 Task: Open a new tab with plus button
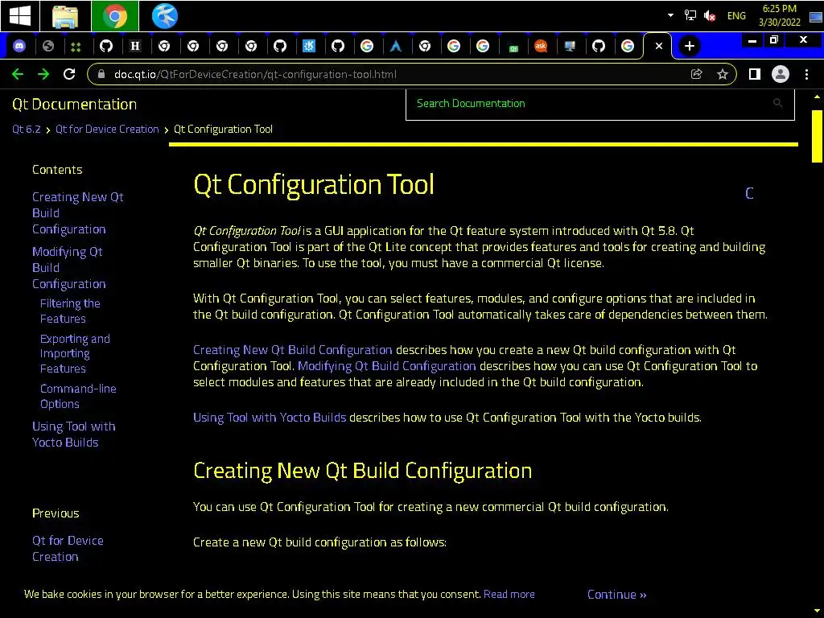pyautogui.click(x=689, y=46)
